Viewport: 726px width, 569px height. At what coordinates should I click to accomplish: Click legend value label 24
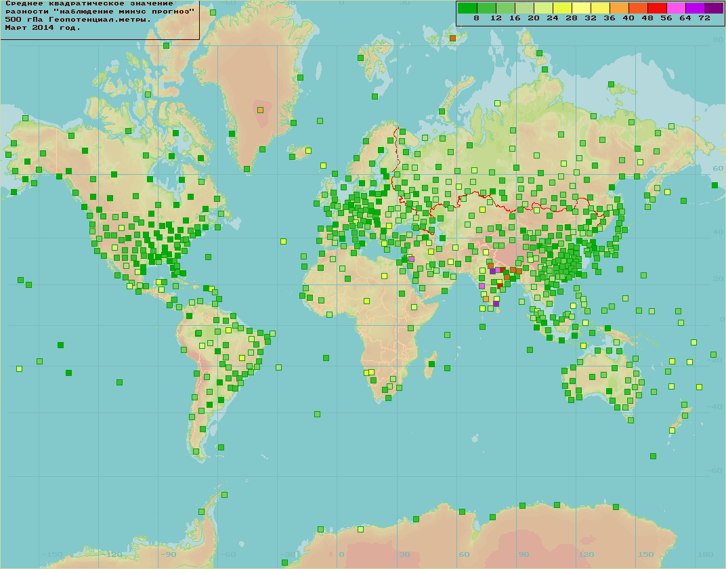point(553,18)
